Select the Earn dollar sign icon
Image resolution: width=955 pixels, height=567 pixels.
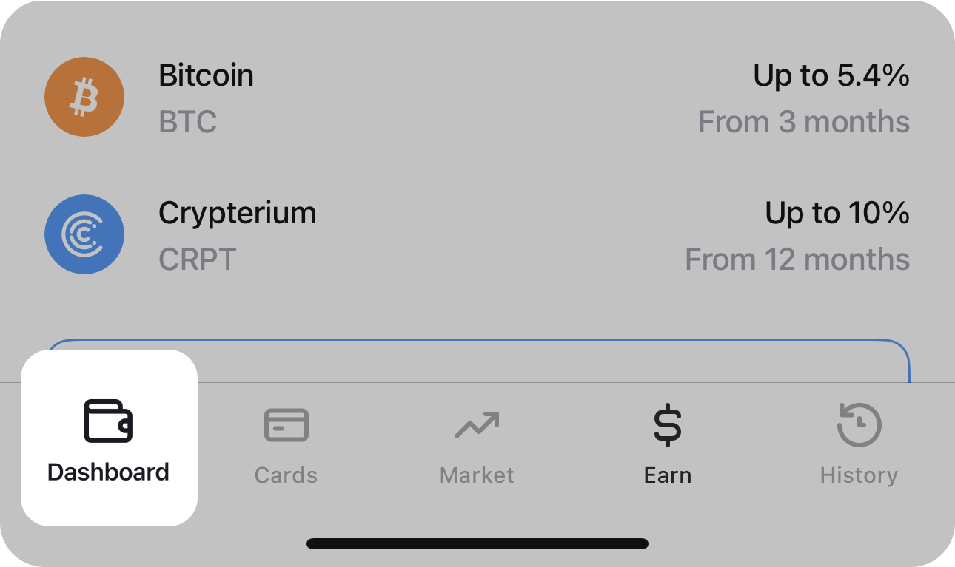click(668, 424)
